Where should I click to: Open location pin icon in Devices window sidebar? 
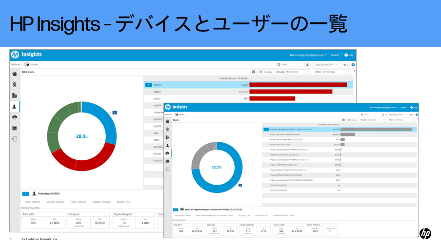coord(168,129)
